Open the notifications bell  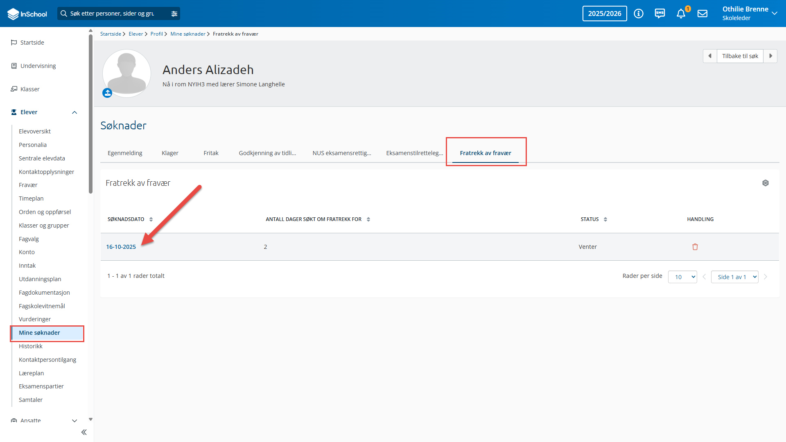pyautogui.click(x=681, y=14)
